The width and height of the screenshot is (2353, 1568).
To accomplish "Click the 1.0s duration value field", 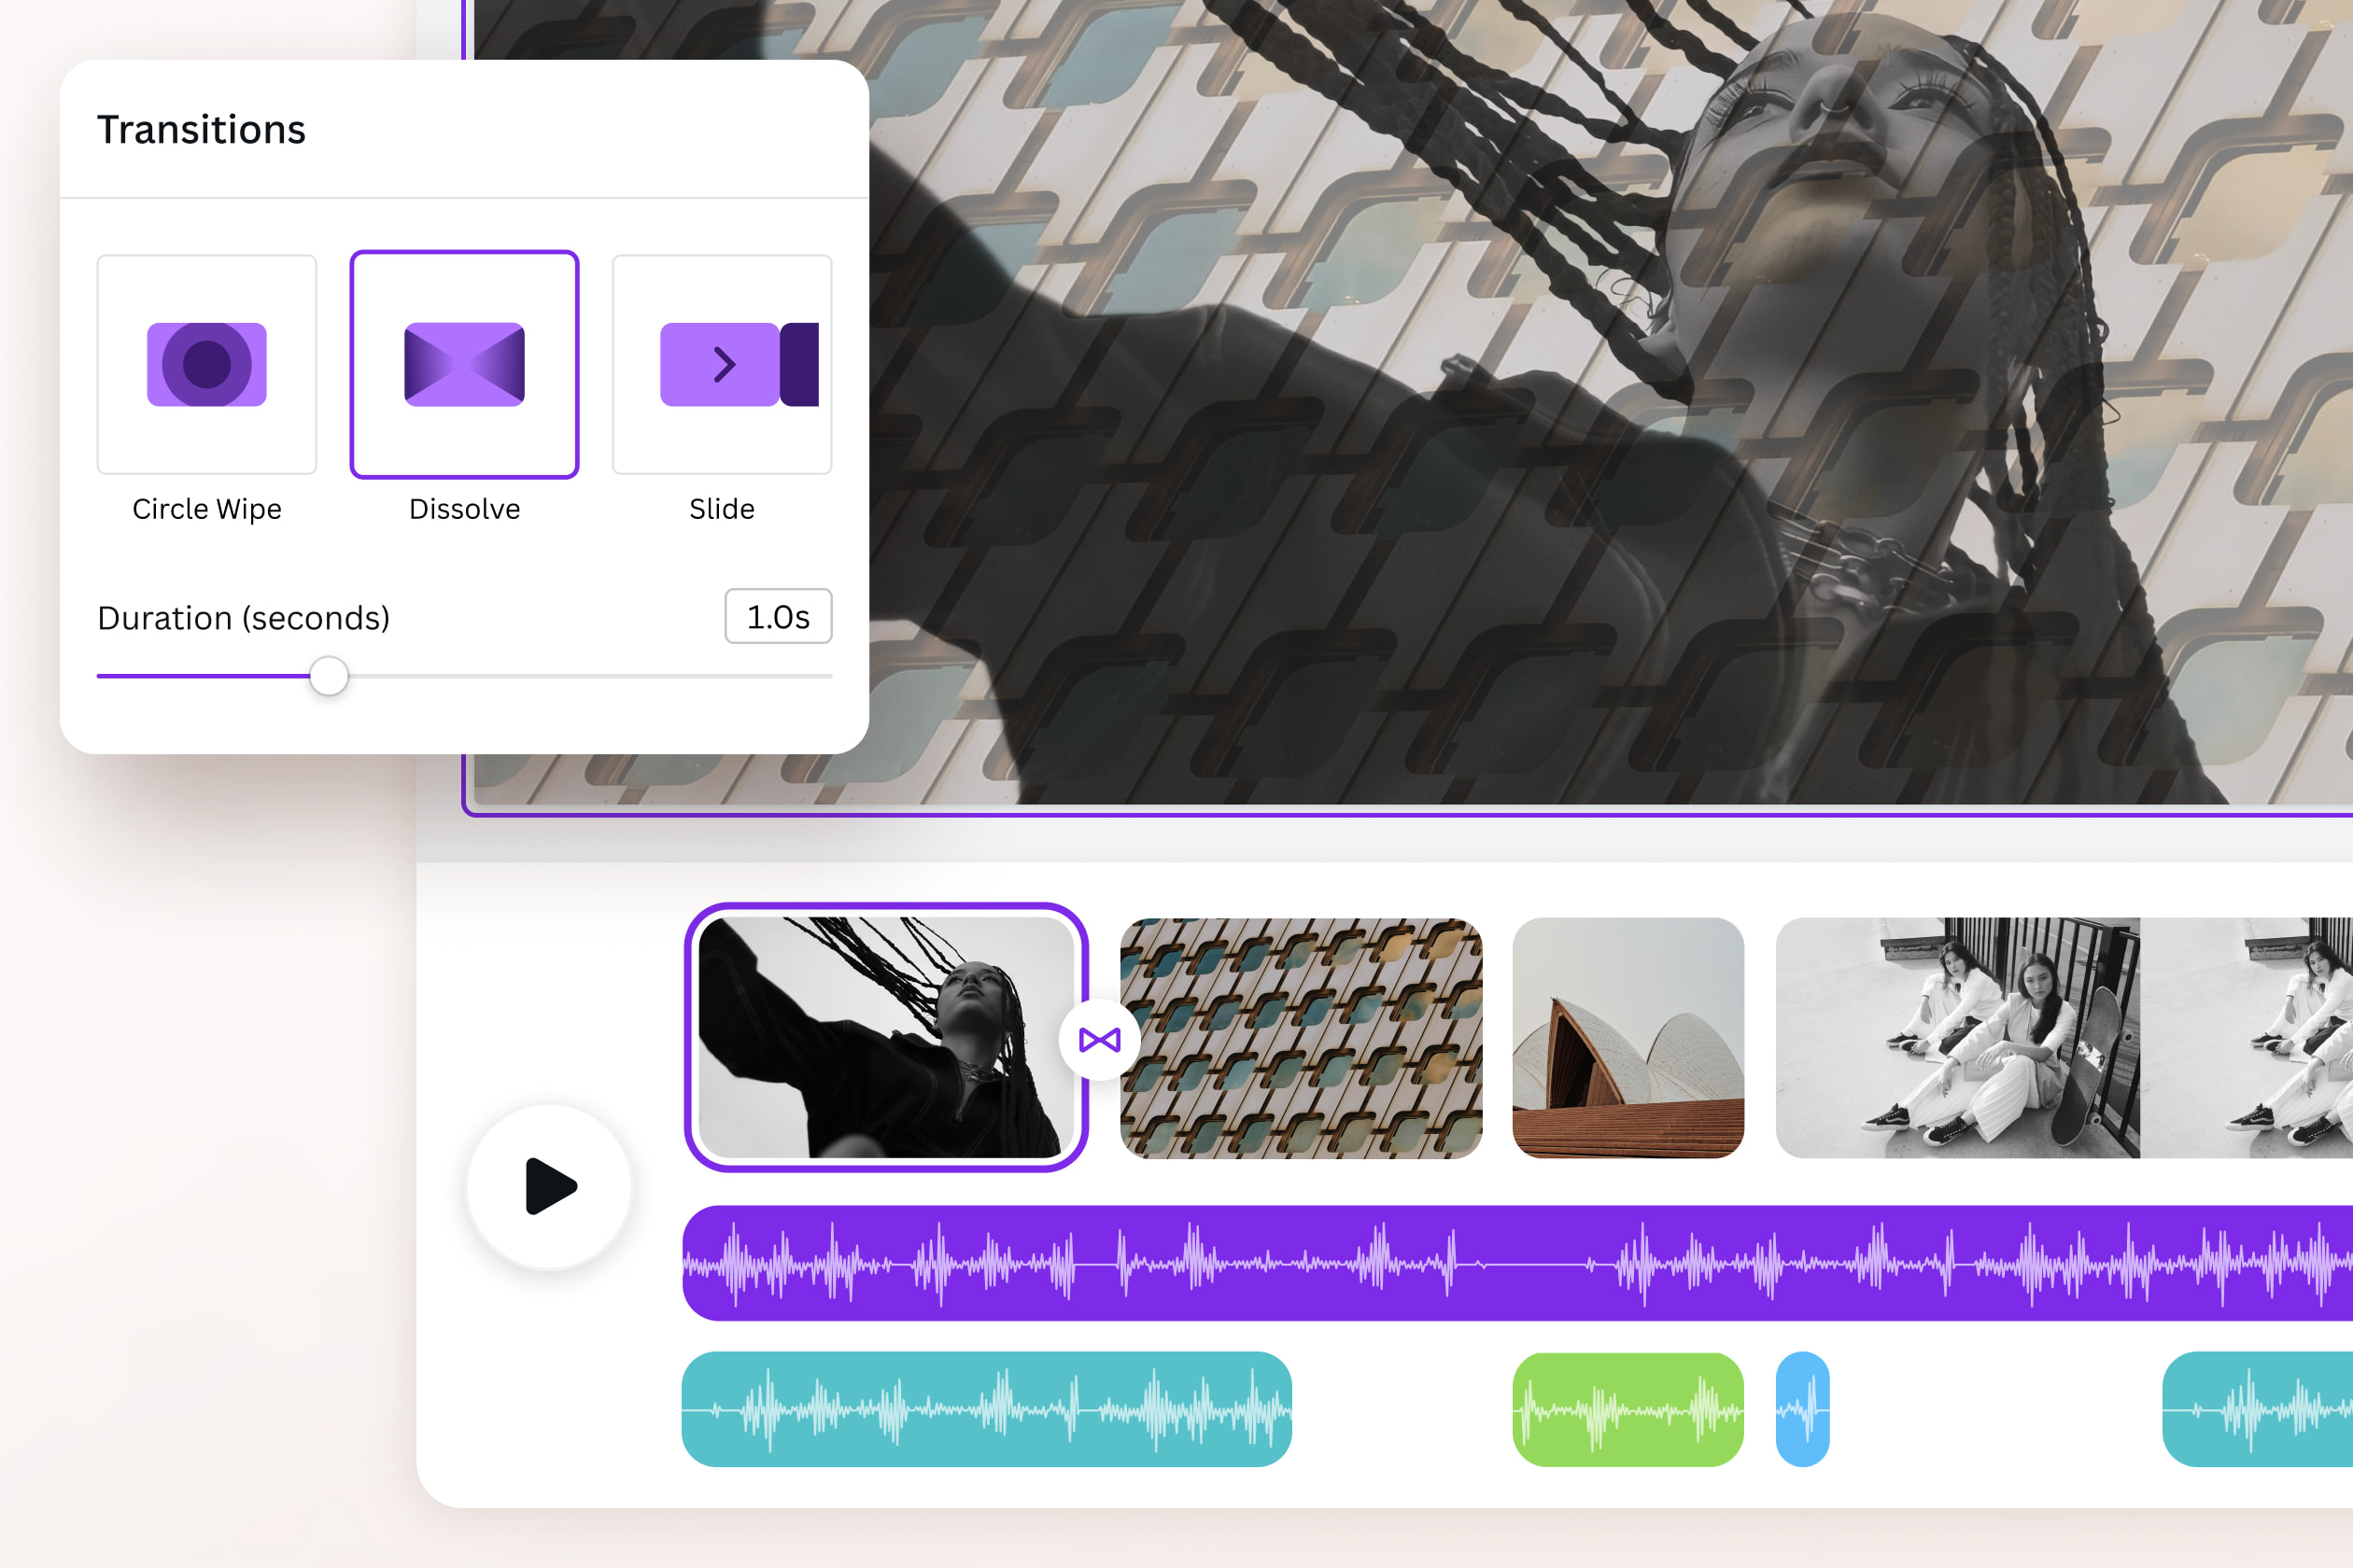I will (779, 617).
